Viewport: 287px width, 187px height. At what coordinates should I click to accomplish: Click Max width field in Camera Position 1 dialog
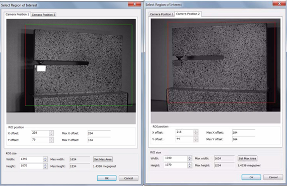click(x=80, y=159)
